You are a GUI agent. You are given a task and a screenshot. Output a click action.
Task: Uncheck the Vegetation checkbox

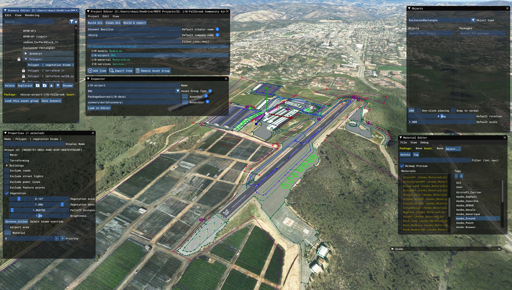pyautogui.click(x=7, y=193)
